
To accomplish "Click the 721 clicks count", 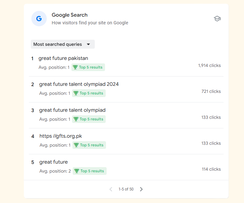I will pyautogui.click(x=211, y=91).
